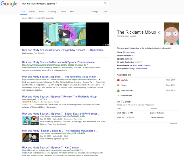Open Easter Eggs and References result
This screenshot has width=184, height=156.
[61, 114]
